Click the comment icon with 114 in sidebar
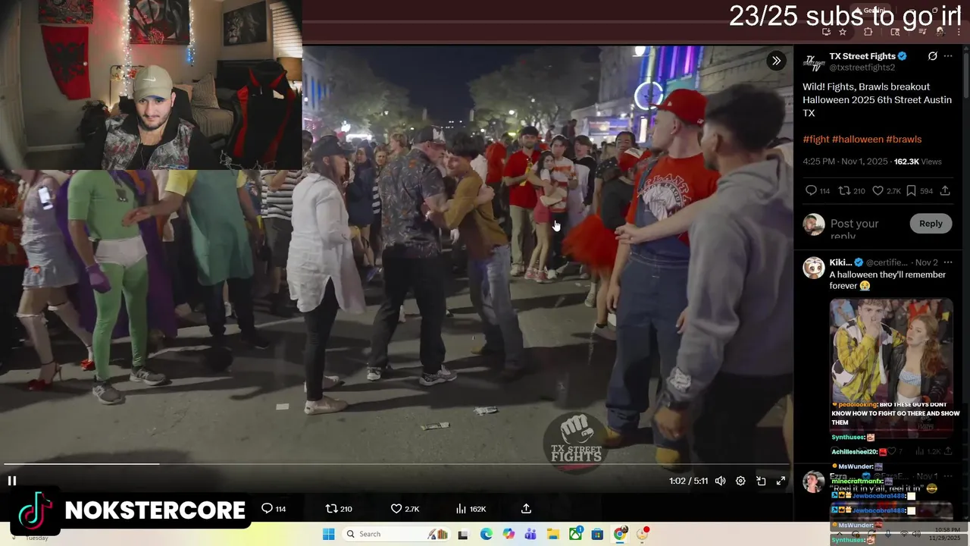Image resolution: width=970 pixels, height=546 pixels. 817,191
